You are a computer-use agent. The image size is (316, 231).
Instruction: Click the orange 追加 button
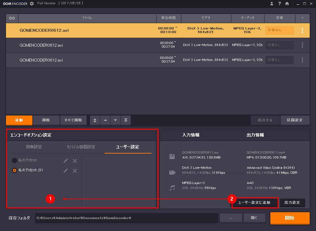pyautogui.click(x=19, y=120)
